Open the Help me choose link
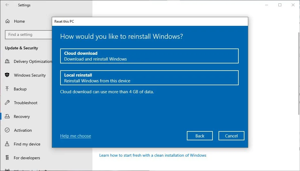Screen dimensions: 300x171 point(75,136)
